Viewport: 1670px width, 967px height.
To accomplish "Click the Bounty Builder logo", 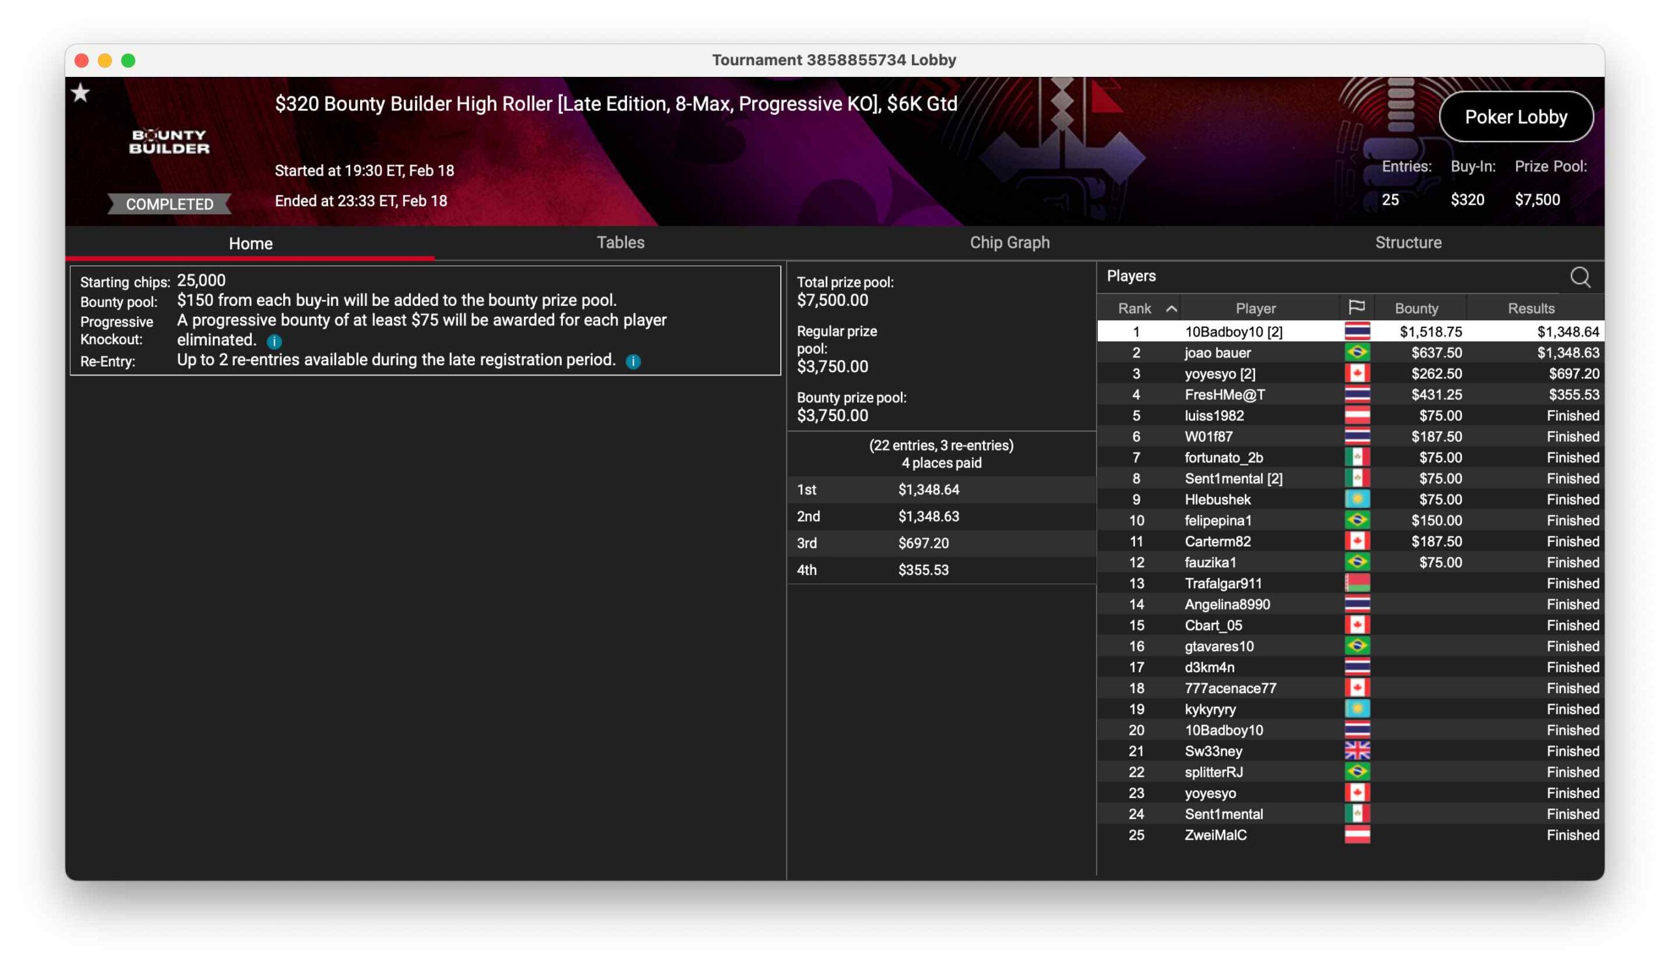I will pos(169,141).
